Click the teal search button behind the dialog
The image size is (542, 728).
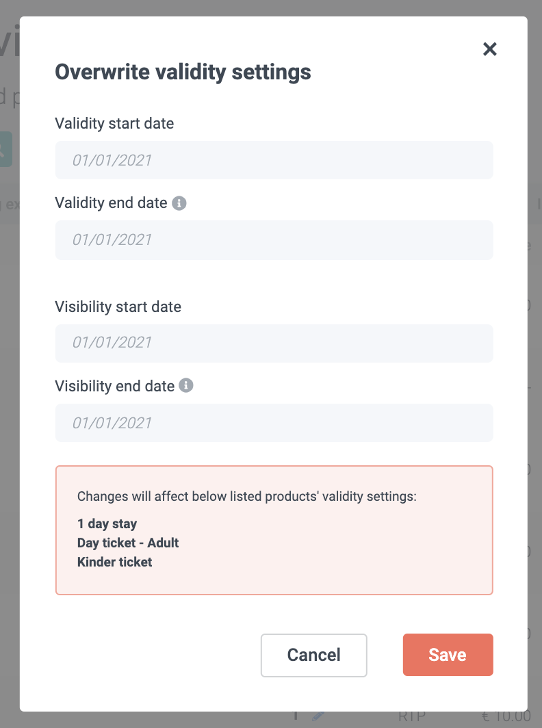pyautogui.click(x=7, y=150)
